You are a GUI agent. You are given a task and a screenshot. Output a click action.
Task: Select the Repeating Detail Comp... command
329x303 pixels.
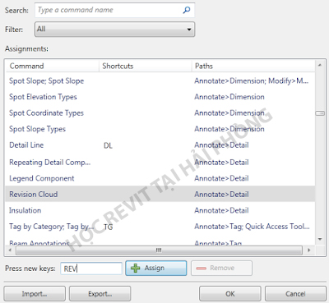click(49, 163)
